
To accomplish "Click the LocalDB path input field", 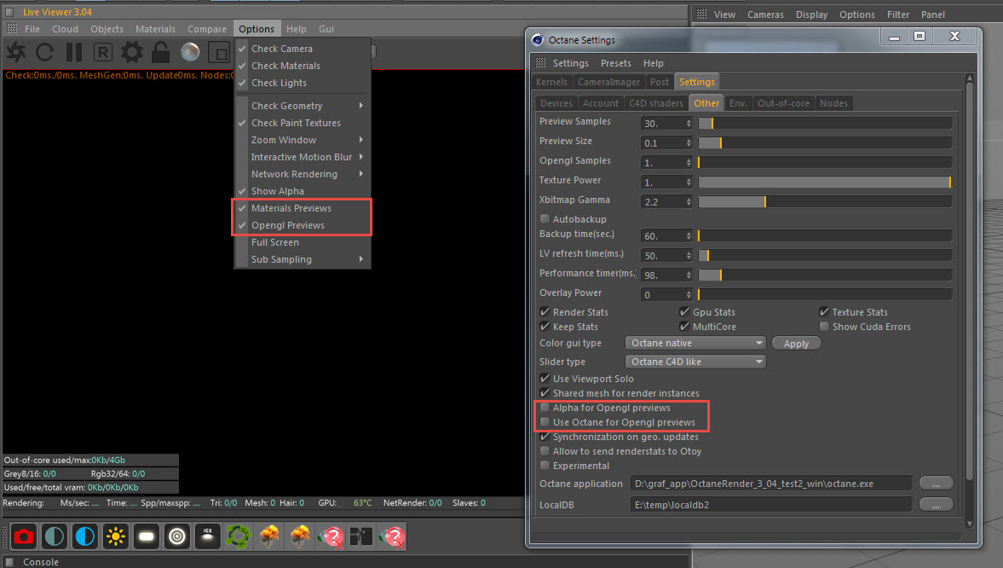I will tap(771, 505).
